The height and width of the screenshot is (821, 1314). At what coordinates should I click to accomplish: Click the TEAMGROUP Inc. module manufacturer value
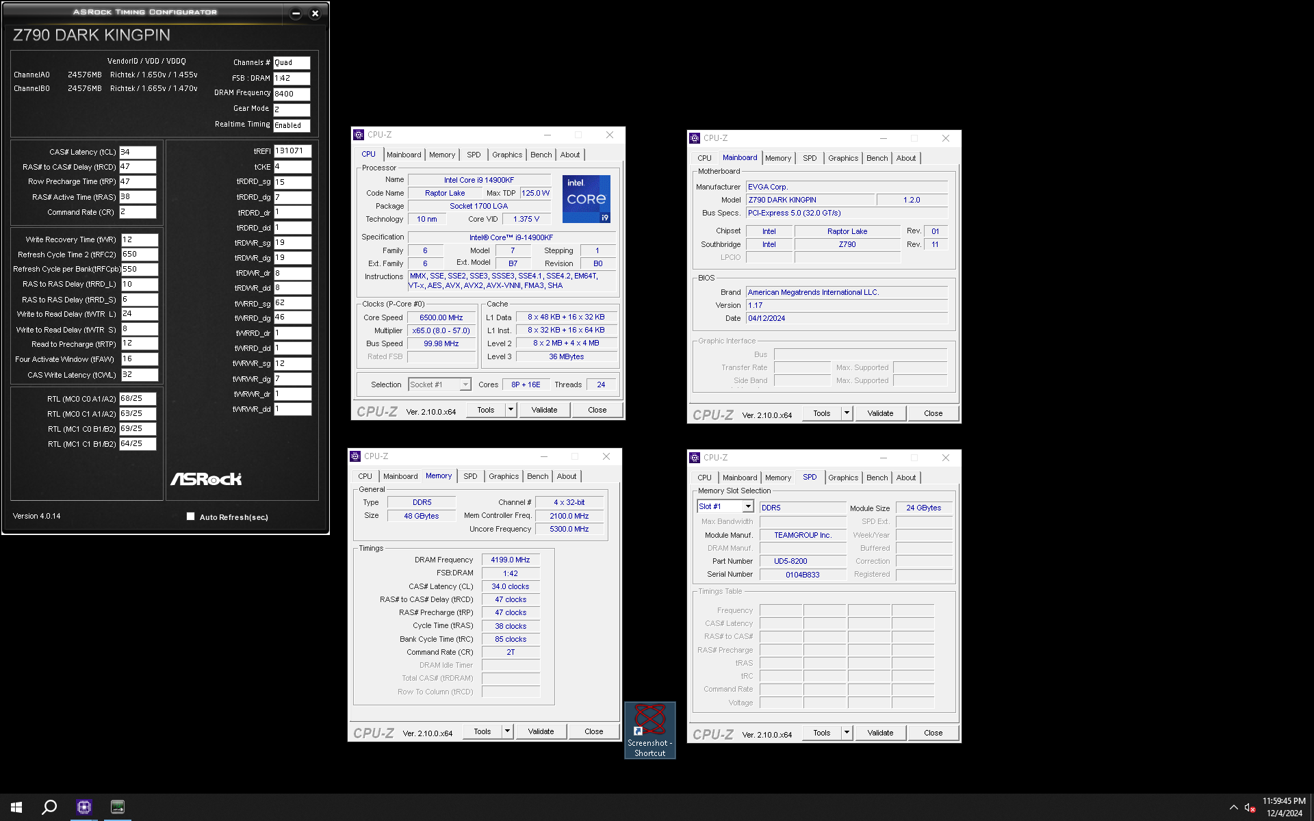click(803, 535)
